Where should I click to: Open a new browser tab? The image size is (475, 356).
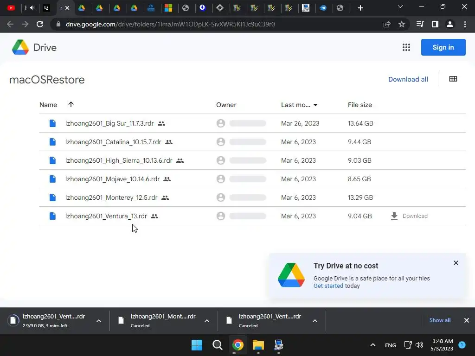[360, 8]
